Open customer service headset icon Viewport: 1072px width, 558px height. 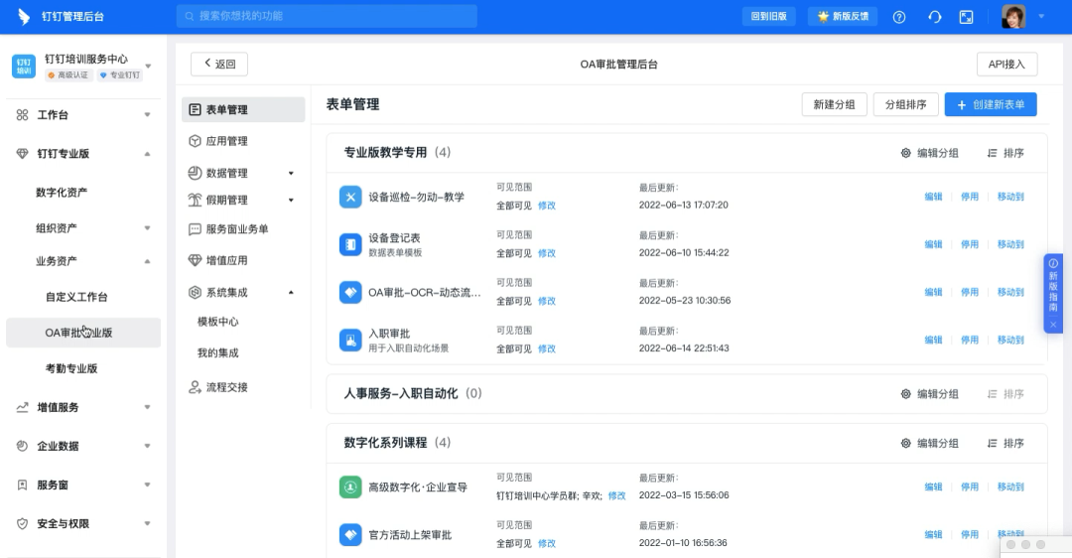tap(934, 17)
